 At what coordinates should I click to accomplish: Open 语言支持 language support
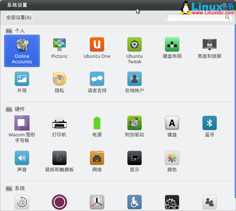click(97, 82)
